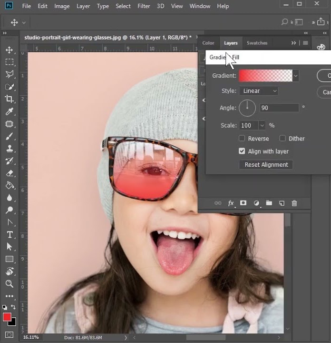Open the Edit Toolbar three-dots menu
Screen dimensions: 331x343
coord(9,296)
